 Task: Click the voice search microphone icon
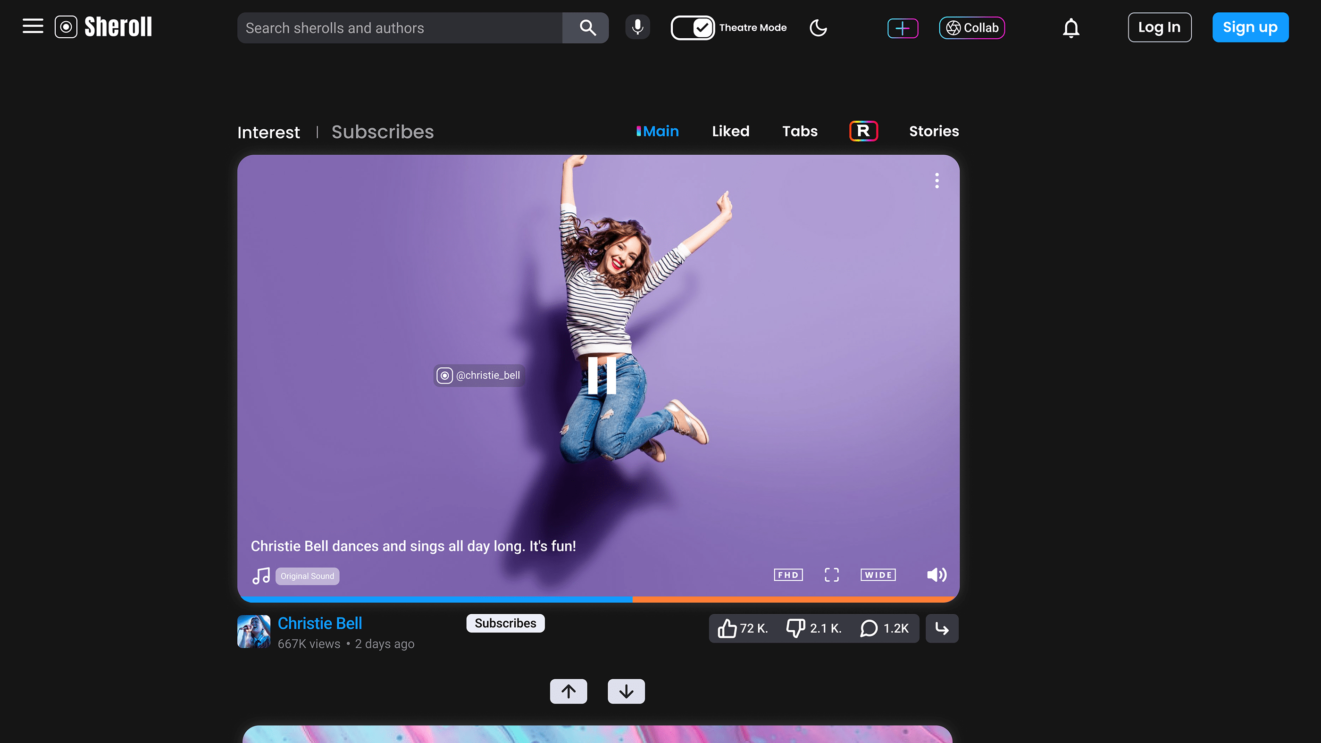tap(637, 27)
